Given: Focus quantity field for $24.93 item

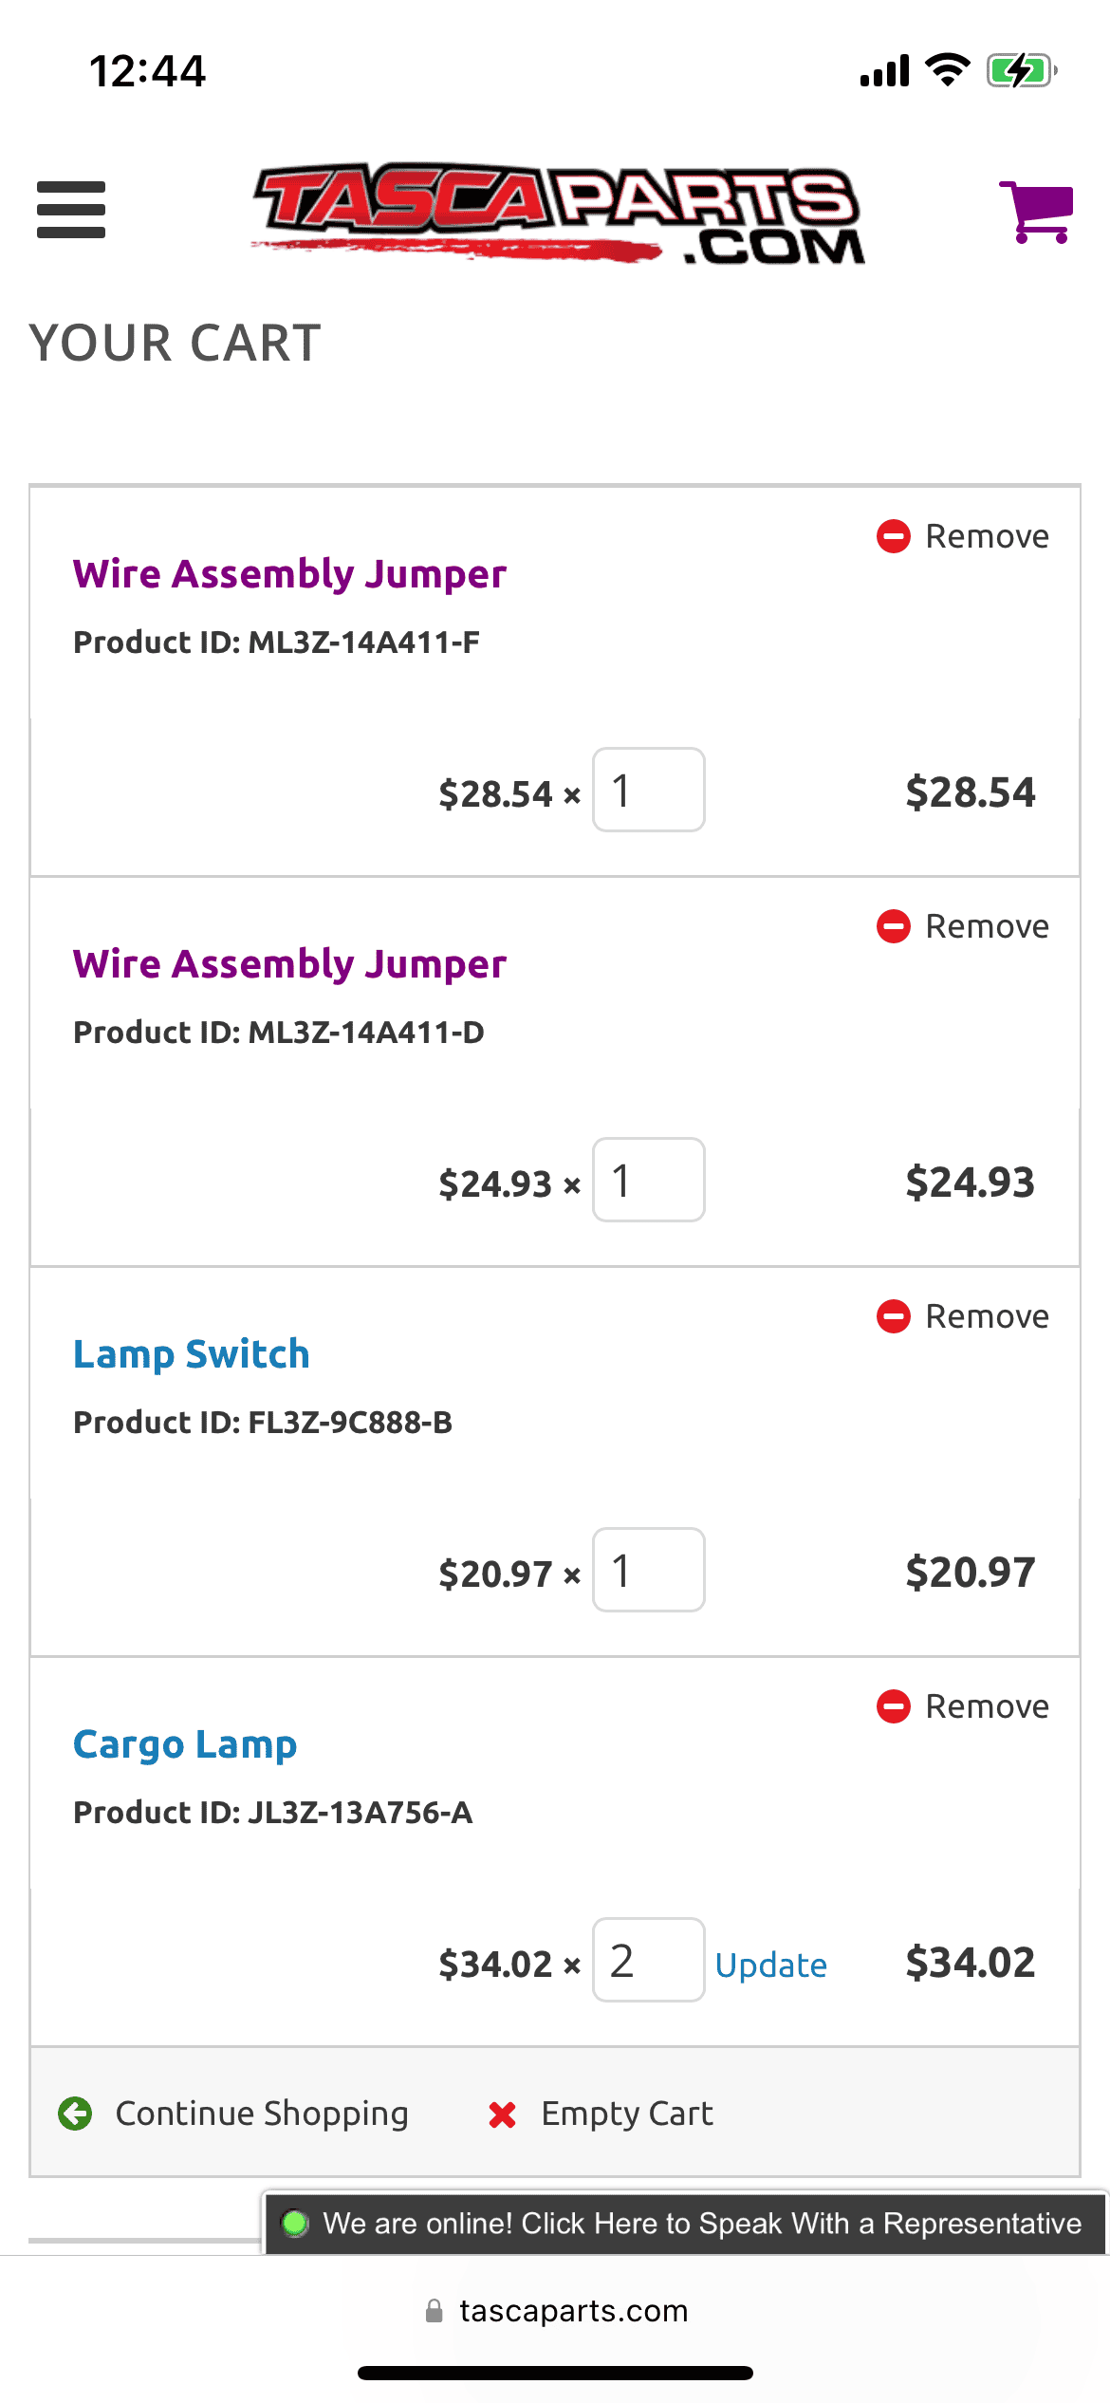Looking at the screenshot, I should (649, 1180).
